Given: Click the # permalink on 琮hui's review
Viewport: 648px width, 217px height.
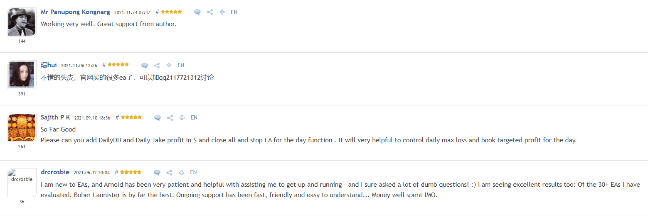Looking at the screenshot, I should click(x=104, y=65).
